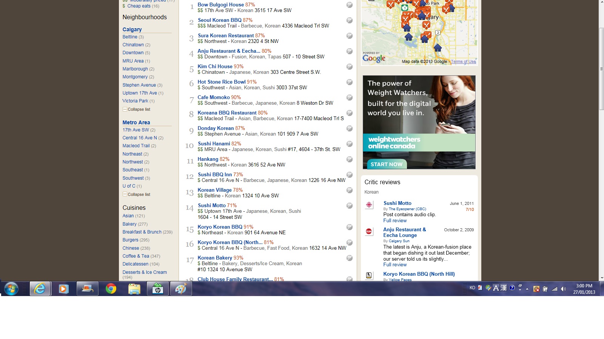Screen dimensions: 604x339
Task: Open the Windows Start menu
Action: click(x=11, y=289)
